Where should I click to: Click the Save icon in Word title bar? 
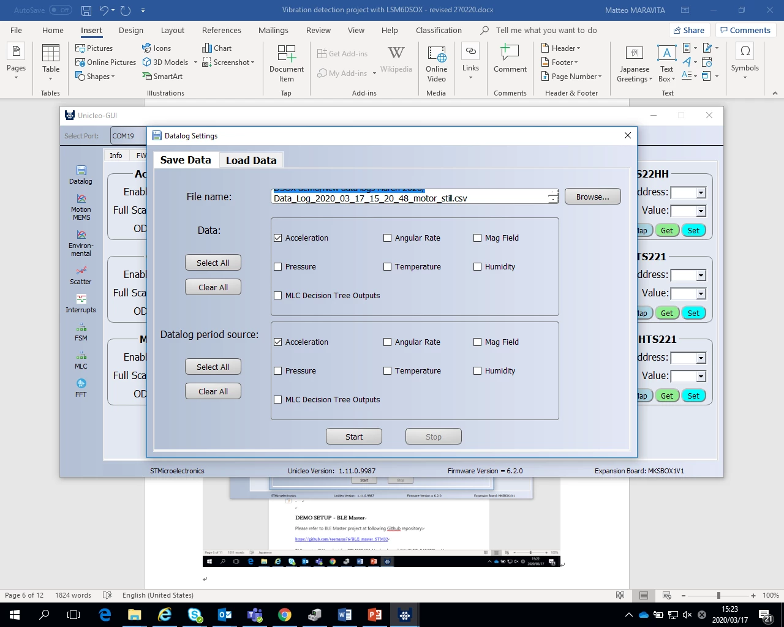pos(86,10)
